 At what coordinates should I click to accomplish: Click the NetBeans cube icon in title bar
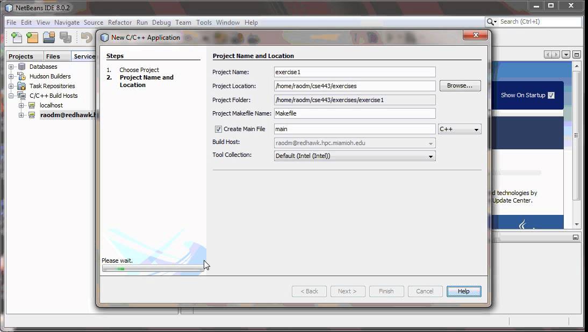coord(9,8)
